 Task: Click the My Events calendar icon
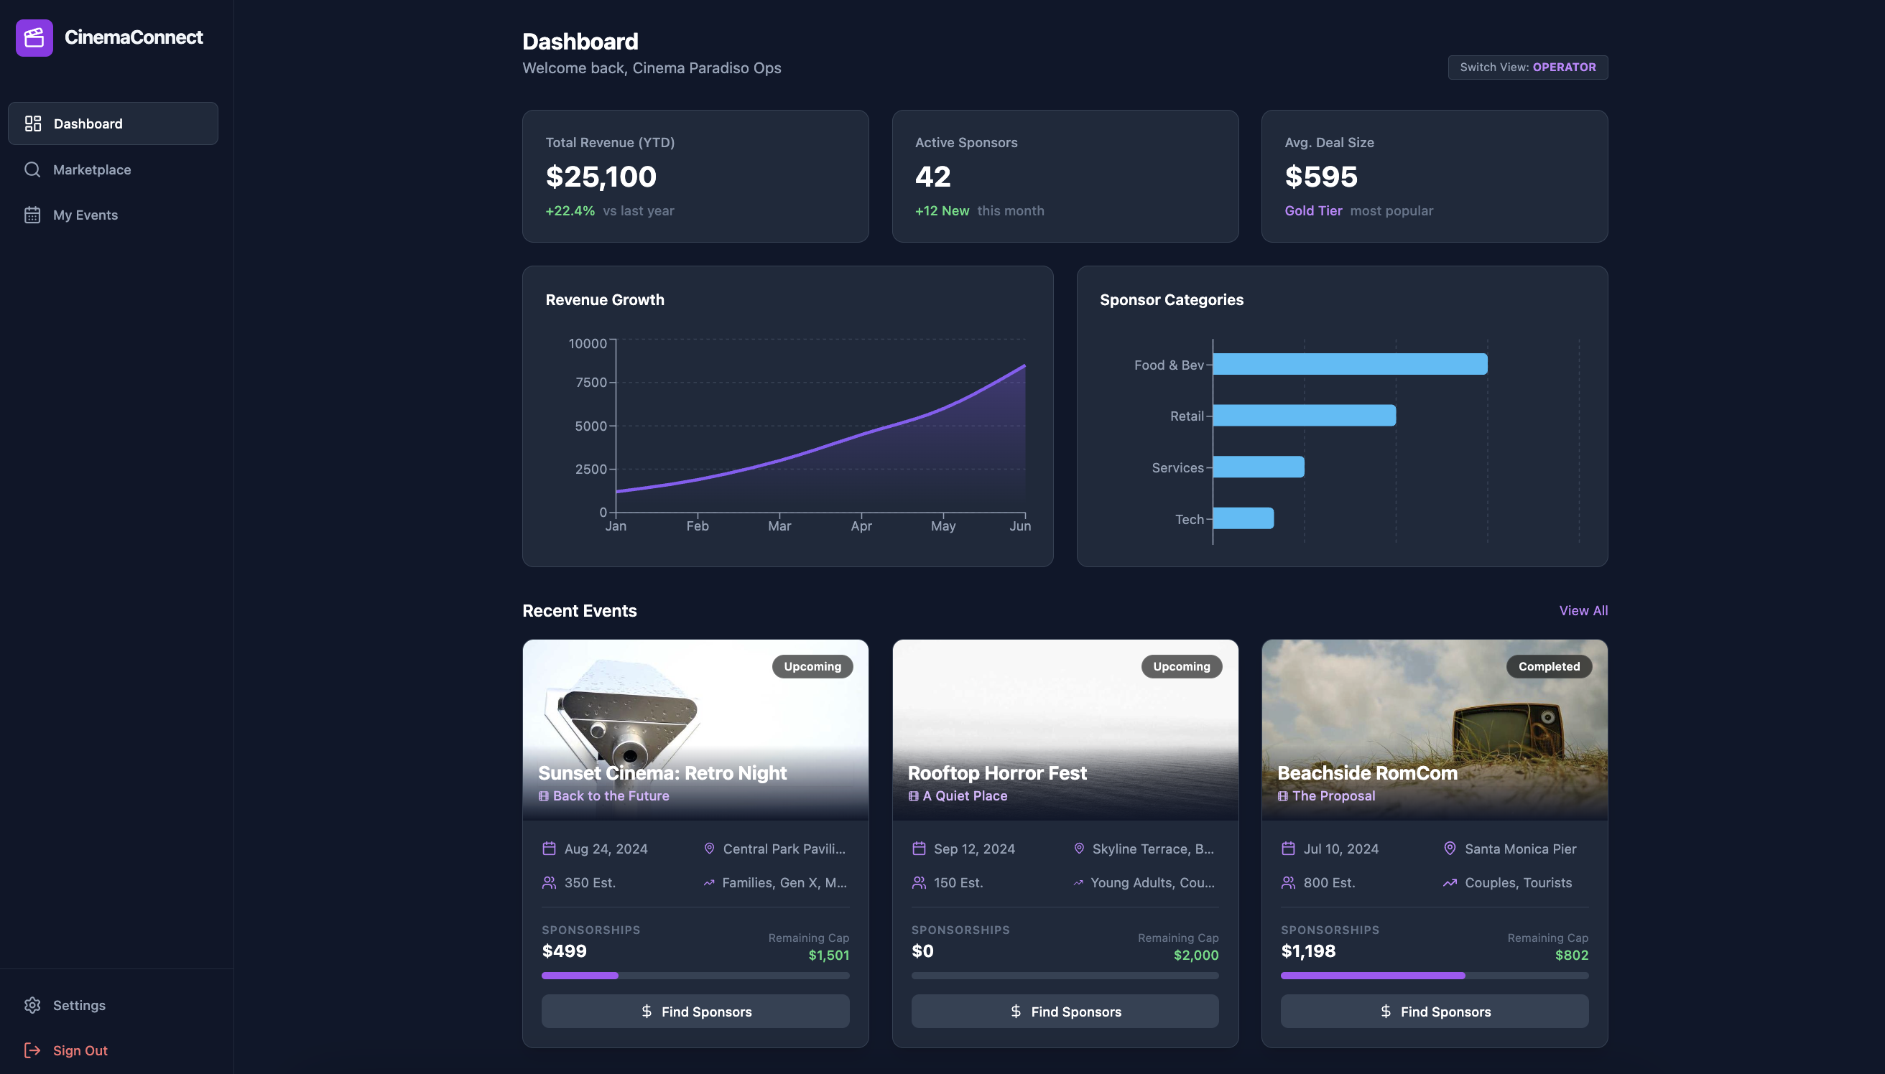[32, 215]
